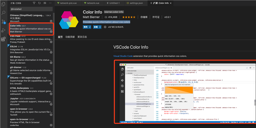Open the extensions panel more actions menu

pyautogui.click(x=50, y=3)
